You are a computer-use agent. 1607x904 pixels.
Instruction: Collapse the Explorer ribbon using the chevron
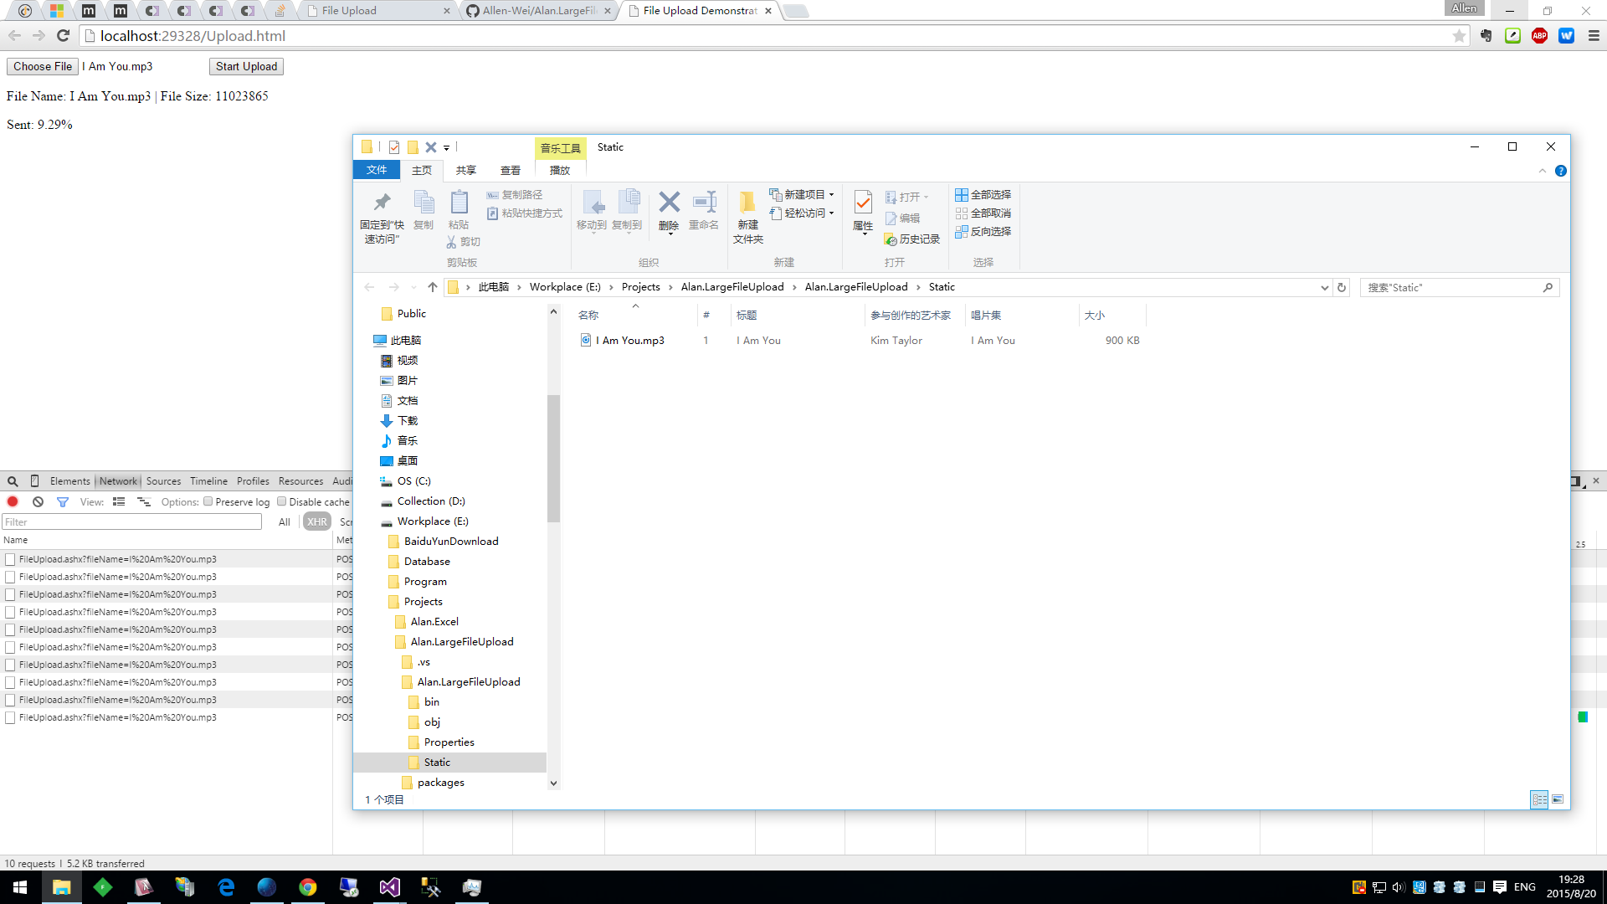[1543, 171]
